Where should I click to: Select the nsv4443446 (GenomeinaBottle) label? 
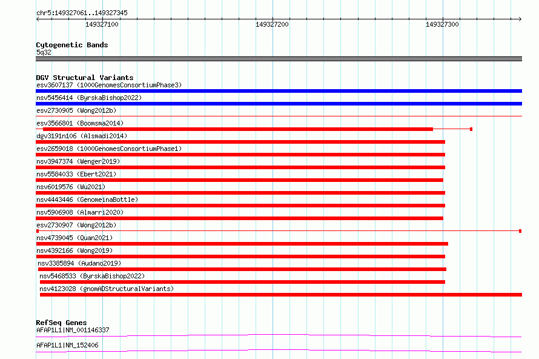(87, 200)
